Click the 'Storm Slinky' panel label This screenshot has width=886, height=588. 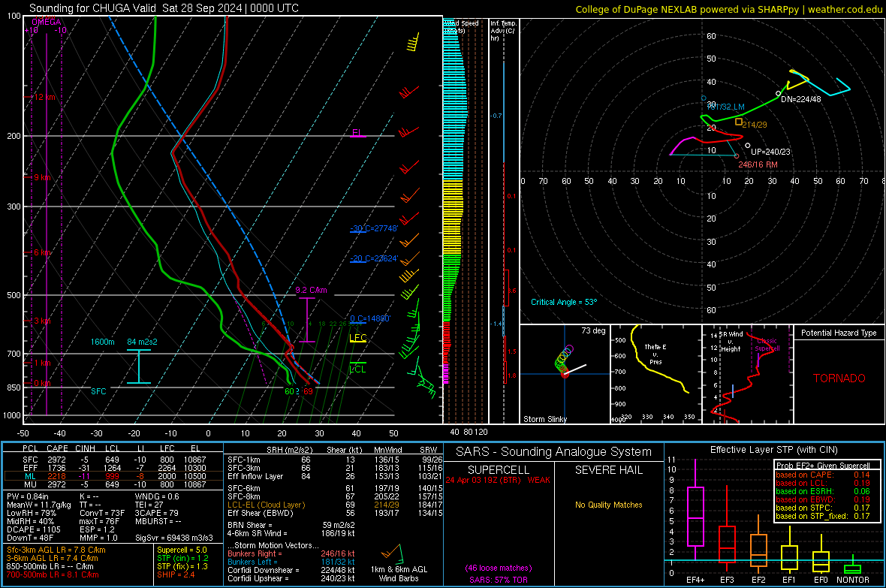pos(545,419)
